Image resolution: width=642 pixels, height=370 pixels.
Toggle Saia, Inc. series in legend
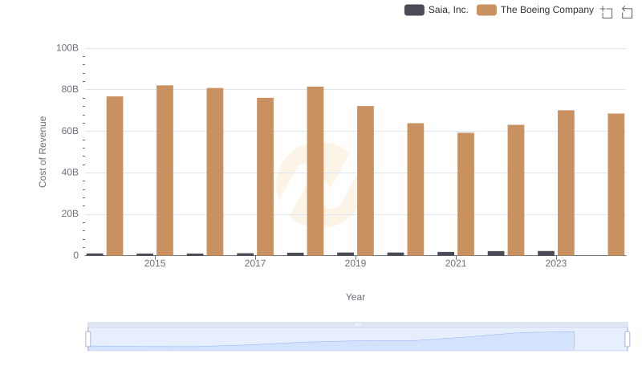(x=437, y=10)
